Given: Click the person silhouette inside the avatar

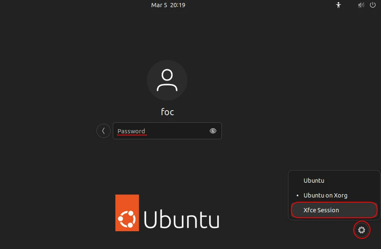Looking at the screenshot, I should tap(167, 80).
